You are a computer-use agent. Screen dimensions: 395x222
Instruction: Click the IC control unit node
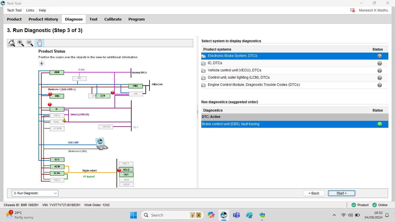pos(57,109)
